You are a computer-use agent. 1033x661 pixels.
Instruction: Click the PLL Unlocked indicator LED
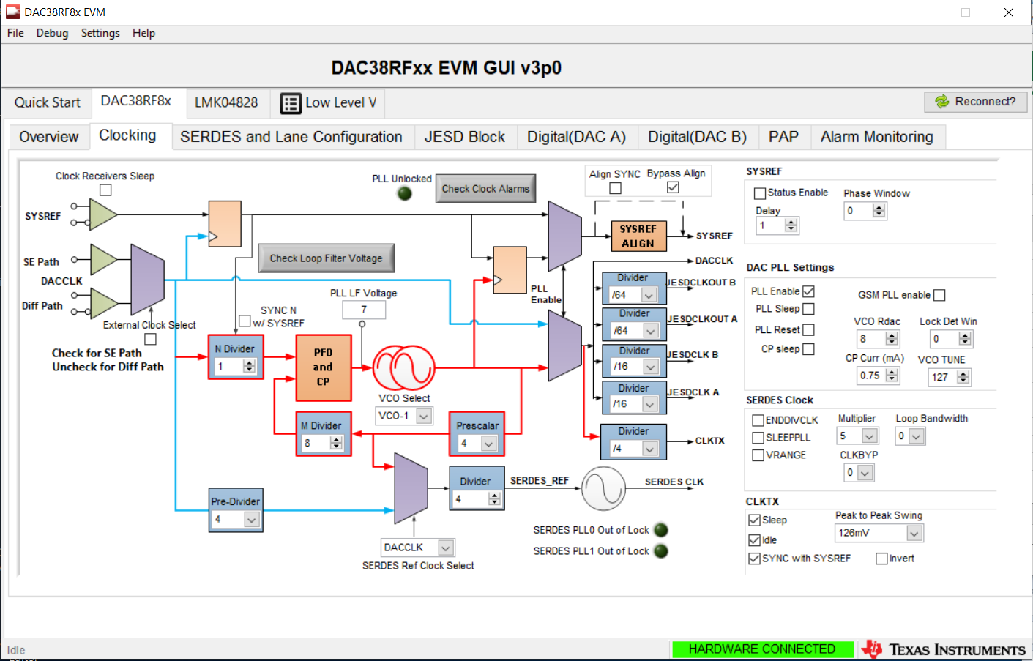(x=405, y=193)
